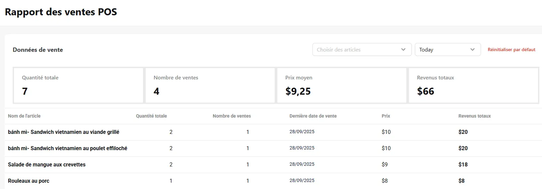The height and width of the screenshot is (189, 542).
Task: Click 'Revenus totaux' column header in table
Action: click(474, 116)
